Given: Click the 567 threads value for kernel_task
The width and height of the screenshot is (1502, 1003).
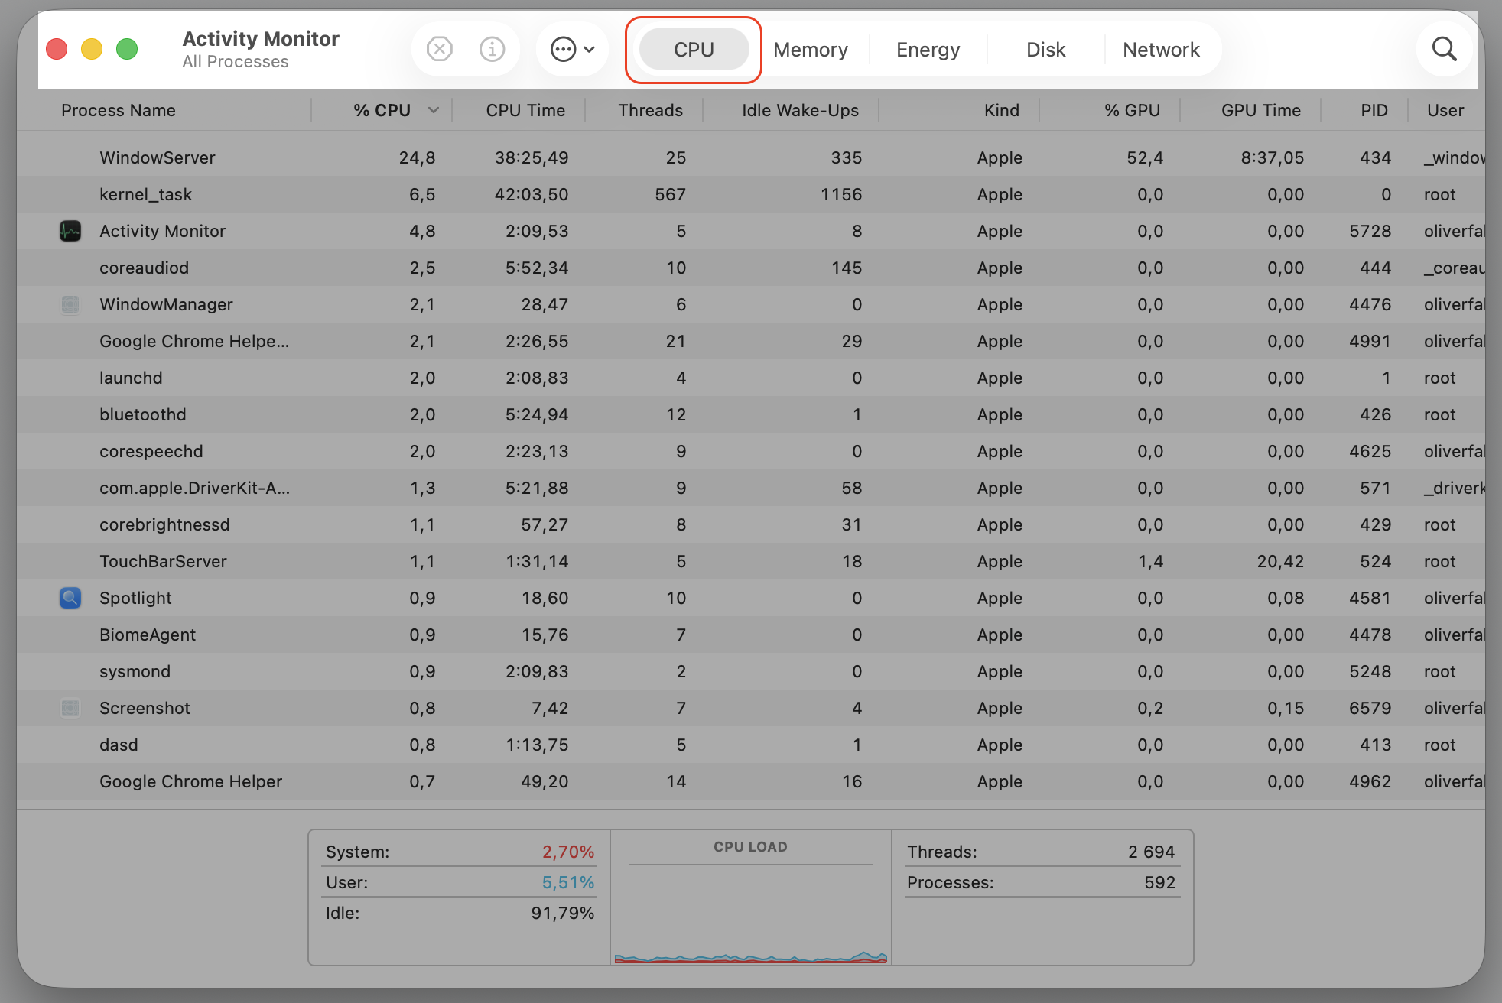Looking at the screenshot, I should point(670,194).
